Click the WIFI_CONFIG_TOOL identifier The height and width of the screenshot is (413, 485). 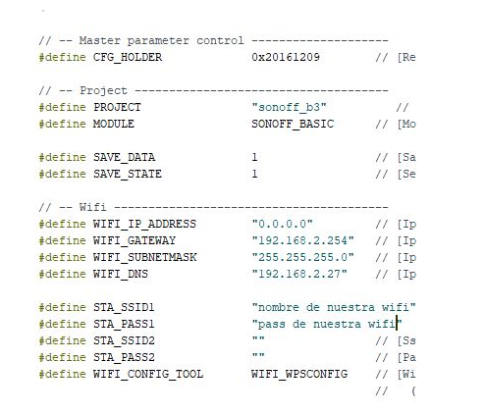[148, 374]
